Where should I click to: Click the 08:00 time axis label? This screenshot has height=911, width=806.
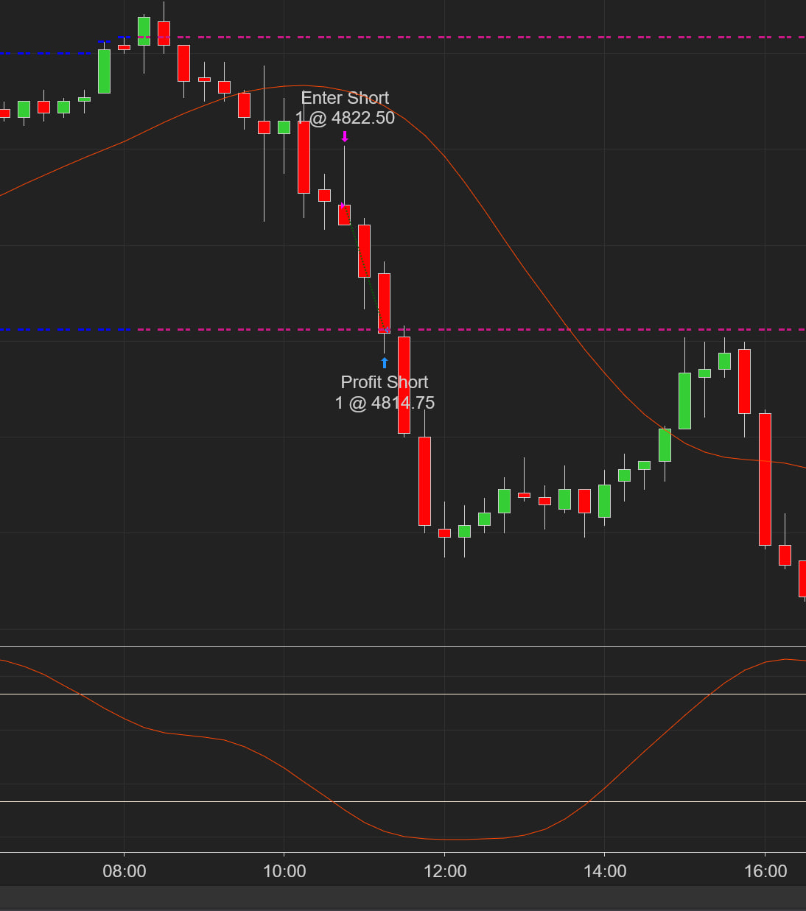pos(125,871)
